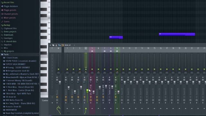The image size is (206, 116).
Task: Click the green Insert 4 volume fader
Action: pyautogui.click(x=87, y=91)
